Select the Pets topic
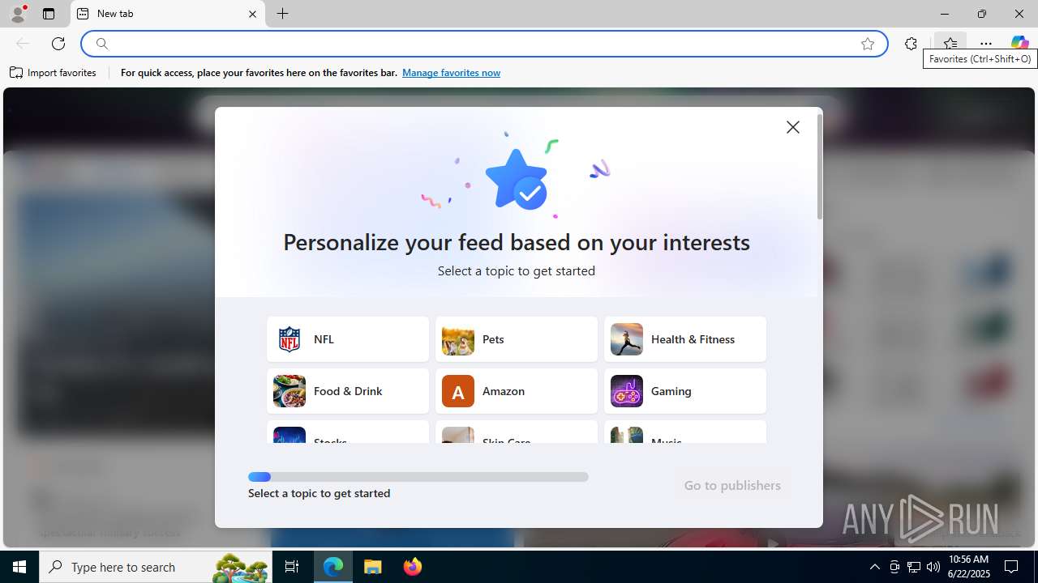1038x583 pixels. (x=517, y=339)
